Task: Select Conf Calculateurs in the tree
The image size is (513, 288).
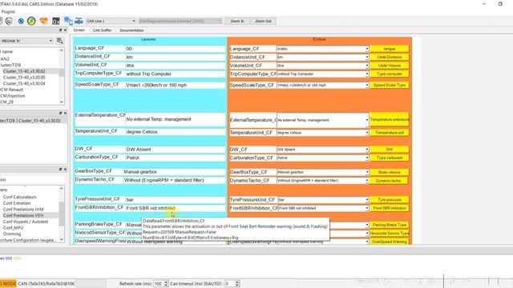Action: point(19,197)
